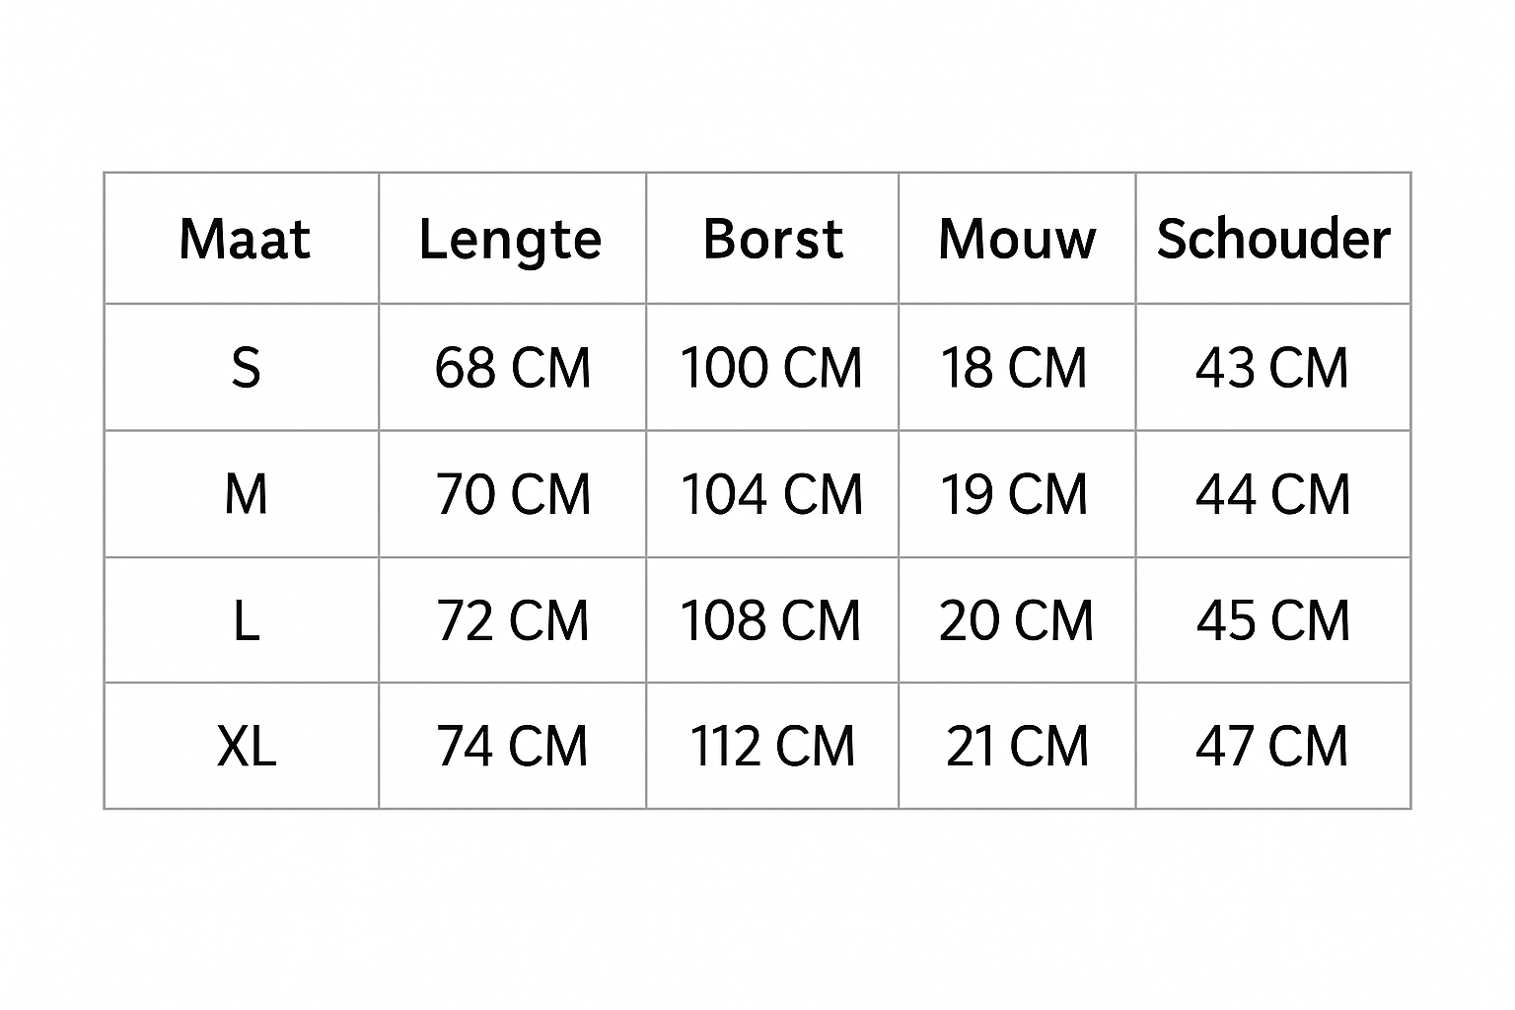This screenshot has height=1010, width=1515.
Task: Click the 68 CM length cell
Action: 512,368
